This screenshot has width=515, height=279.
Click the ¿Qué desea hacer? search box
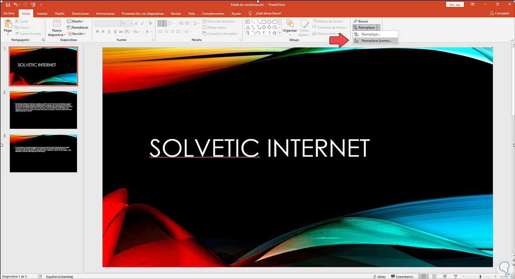click(269, 13)
